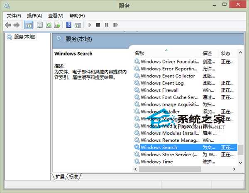This screenshot has width=249, height=193.
Task: Click the gear icon beside Windows Event Collector
Action: 137,76
